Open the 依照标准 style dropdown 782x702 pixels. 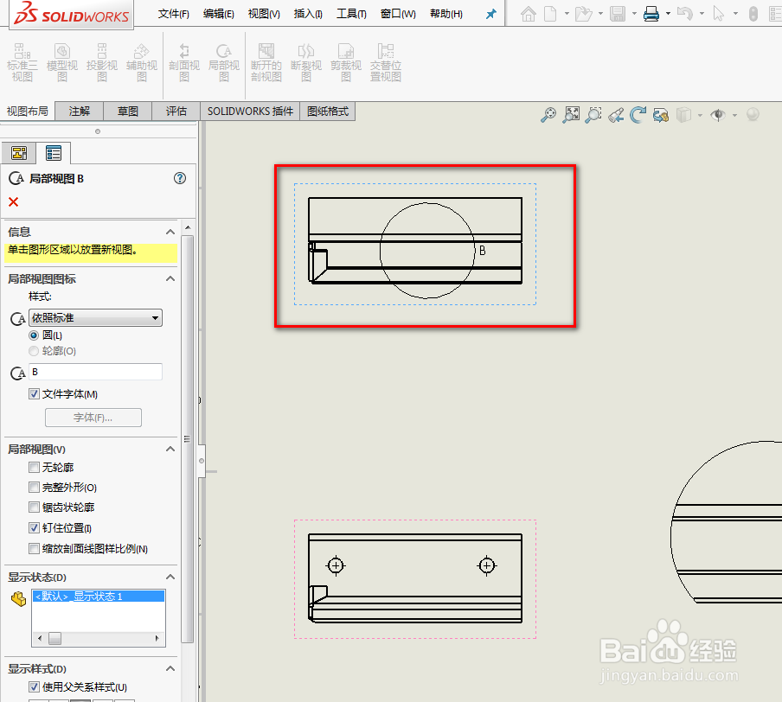point(95,317)
